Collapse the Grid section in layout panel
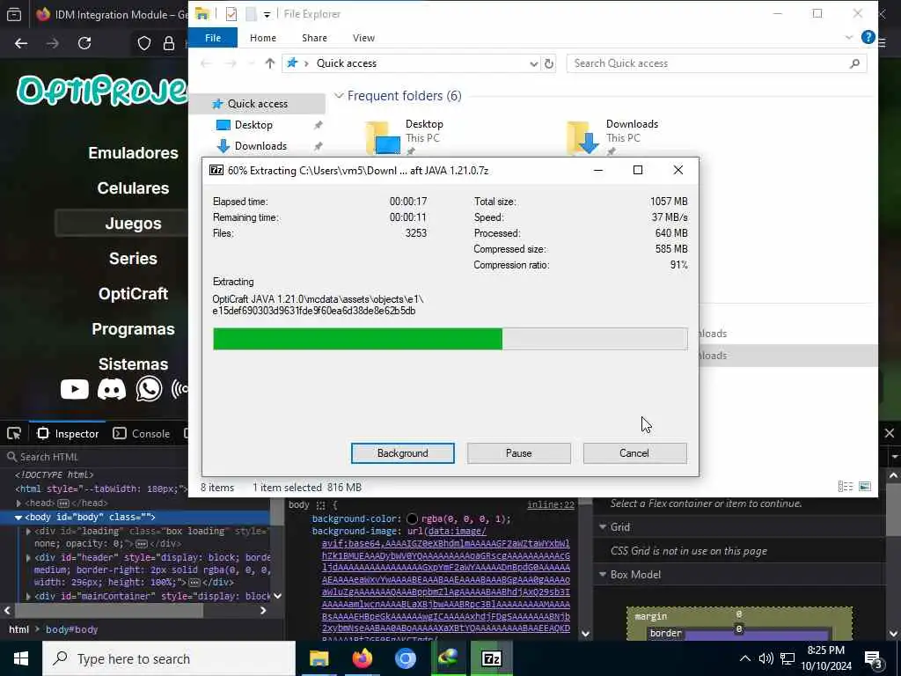The image size is (901, 676). [x=603, y=526]
